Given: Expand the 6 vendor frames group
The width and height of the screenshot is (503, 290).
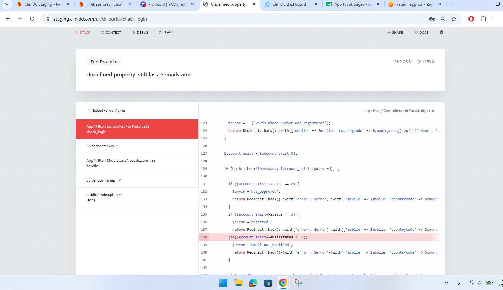Looking at the screenshot, I should (103, 146).
